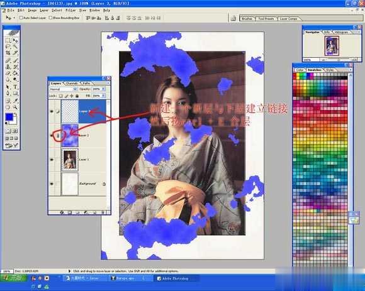Screen dimensions: 365x291
Task: Open the Tool Presets tab
Action: 266,19
